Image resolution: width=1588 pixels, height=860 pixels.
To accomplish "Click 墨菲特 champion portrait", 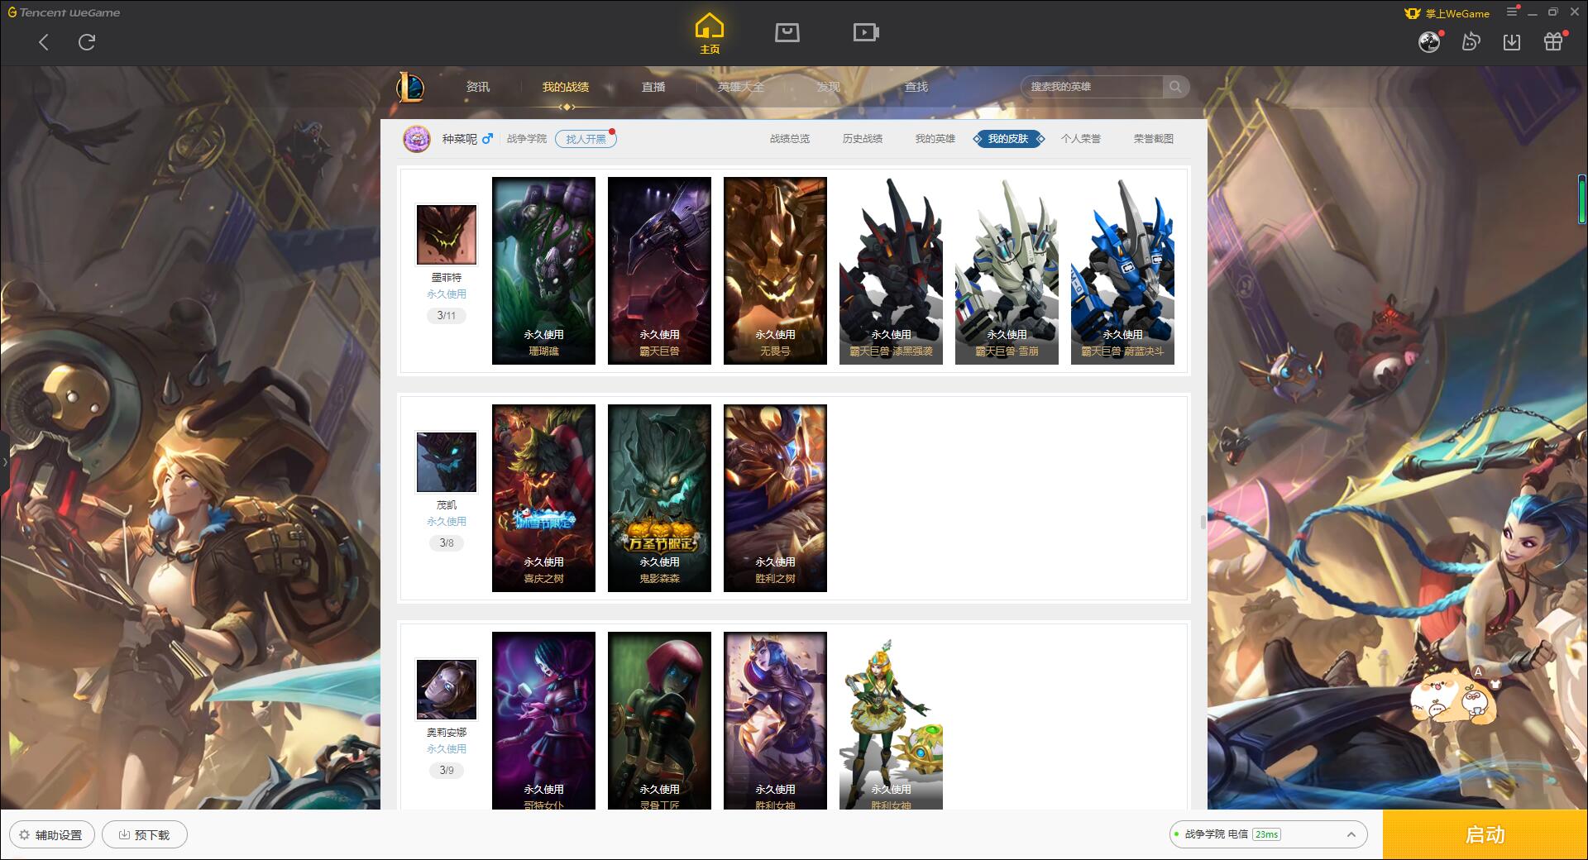I will click(447, 235).
